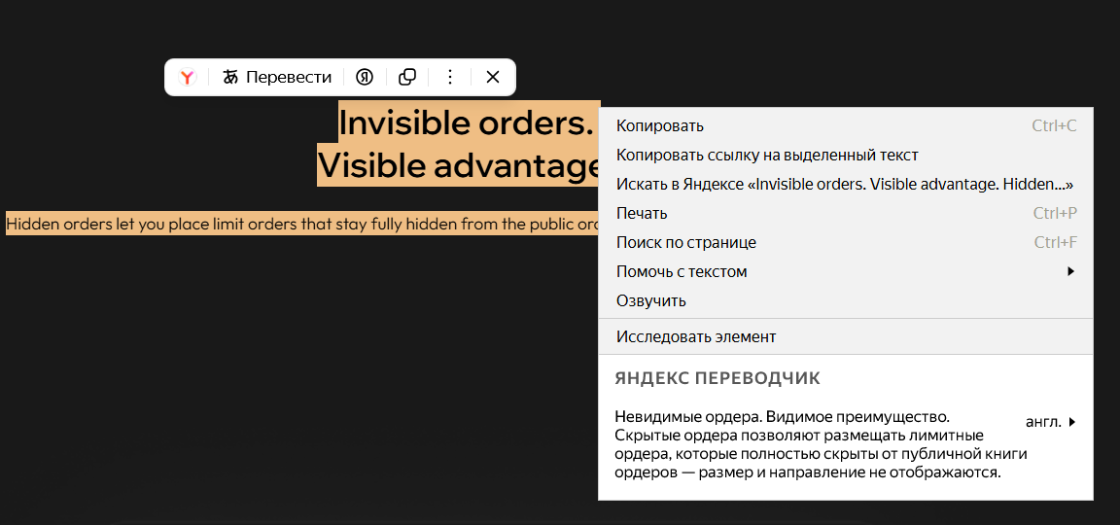This screenshot has width=1120, height=525.
Task: Choose Копировать ссылку на выделенный текст
Action: [767, 156]
